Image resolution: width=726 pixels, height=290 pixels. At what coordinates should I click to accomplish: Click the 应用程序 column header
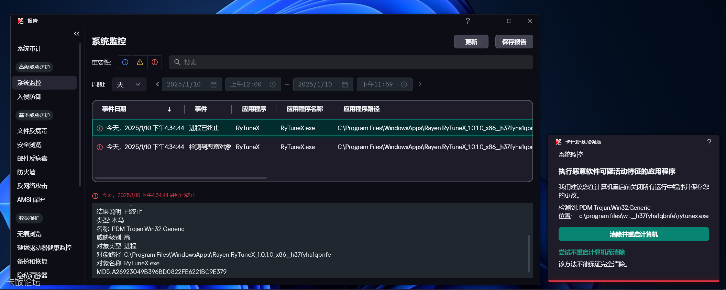[x=254, y=109]
